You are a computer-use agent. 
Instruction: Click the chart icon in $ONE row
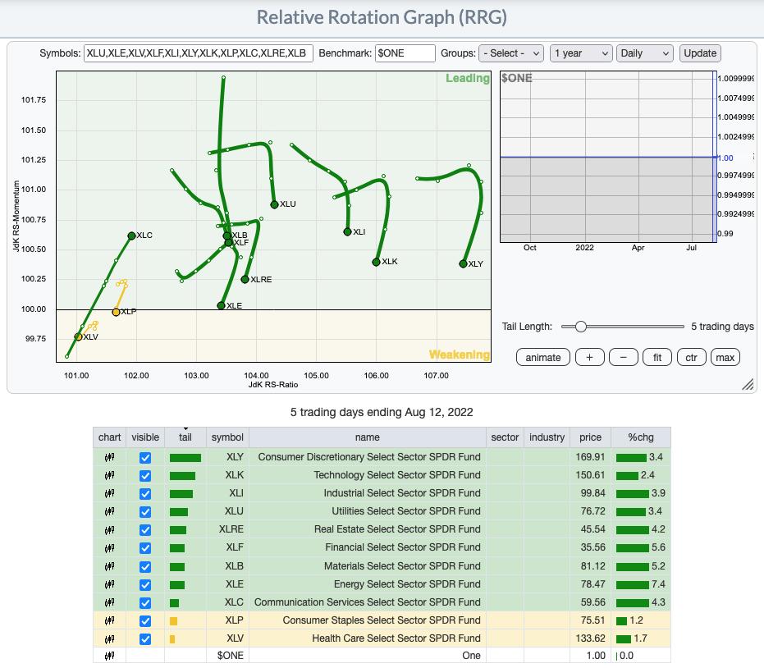coord(109,657)
